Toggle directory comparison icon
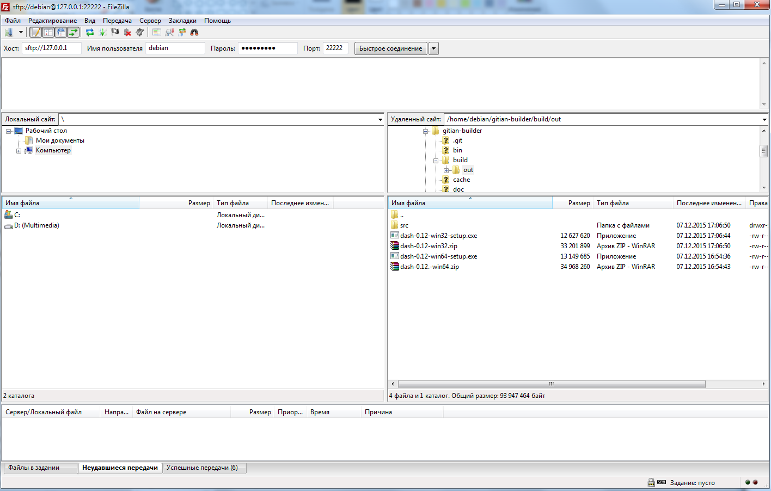771x491 pixels. pyautogui.click(x=169, y=32)
